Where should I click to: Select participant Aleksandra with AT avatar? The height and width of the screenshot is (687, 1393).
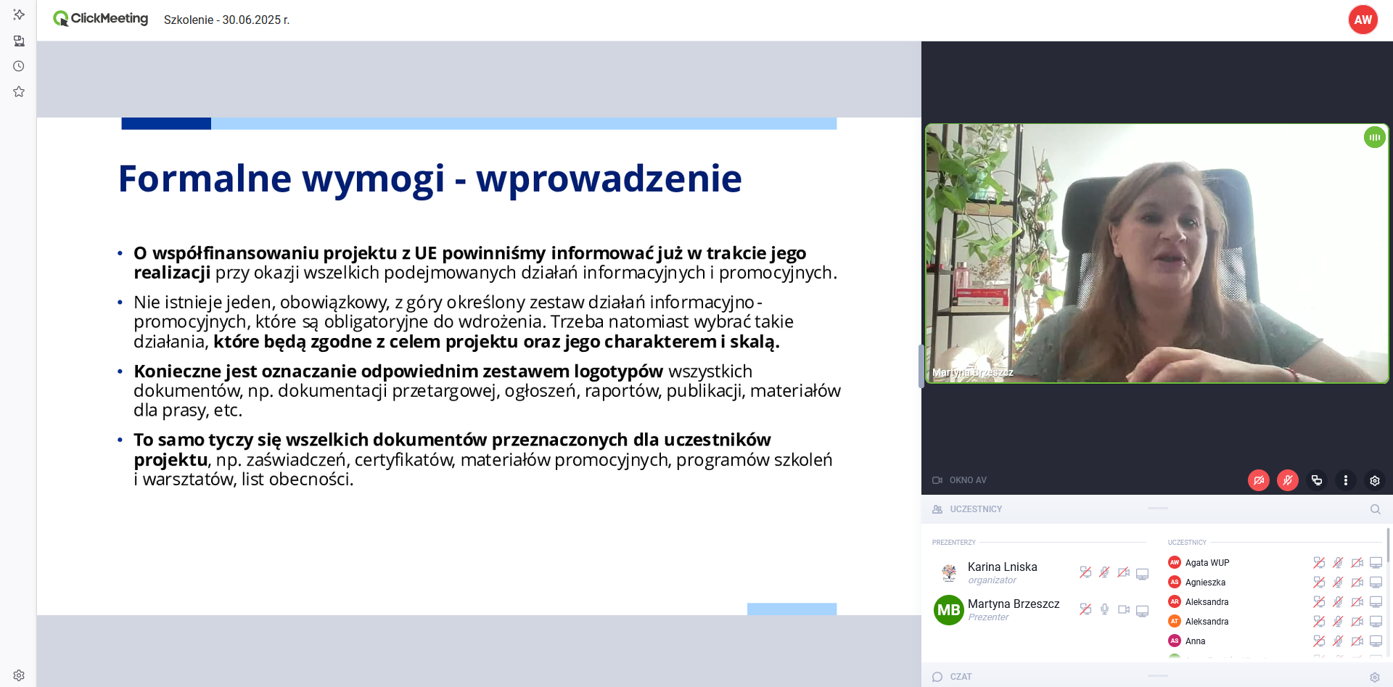1207,622
